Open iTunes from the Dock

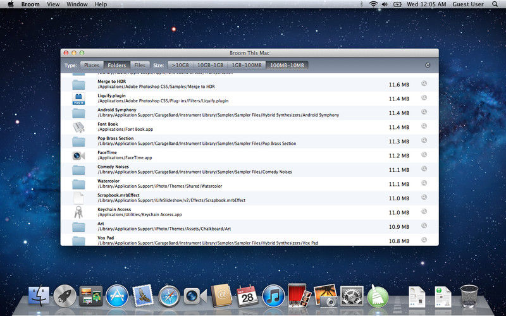pos(273,296)
